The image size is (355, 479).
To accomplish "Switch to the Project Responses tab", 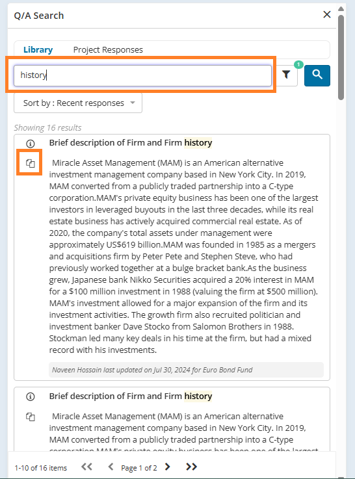I will (108, 50).
